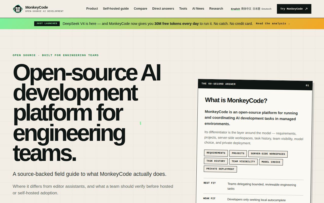Click the 'Teams delegating bounded' best fit description

click(x=262, y=187)
